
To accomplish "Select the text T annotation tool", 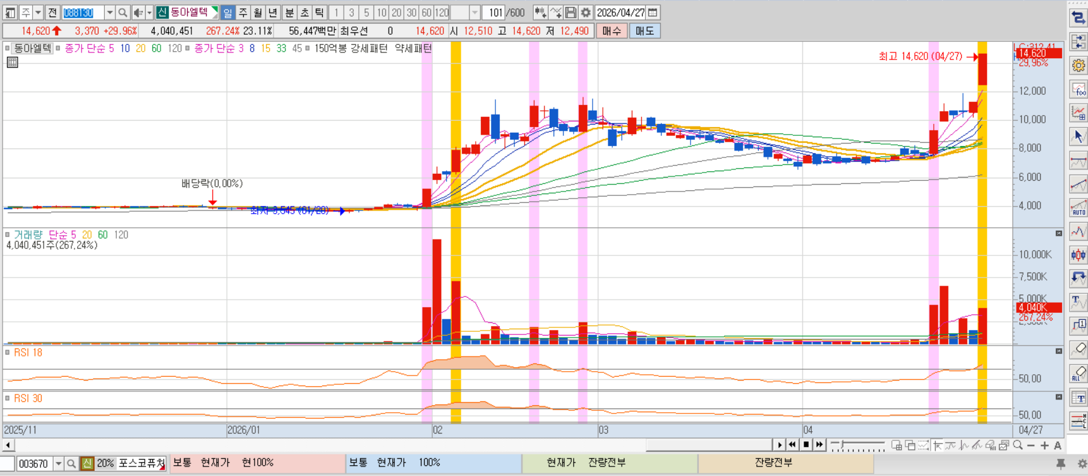I will [1078, 302].
